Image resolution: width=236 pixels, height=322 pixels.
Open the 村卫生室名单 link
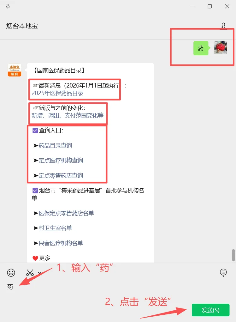pyautogui.click(x=55, y=228)
